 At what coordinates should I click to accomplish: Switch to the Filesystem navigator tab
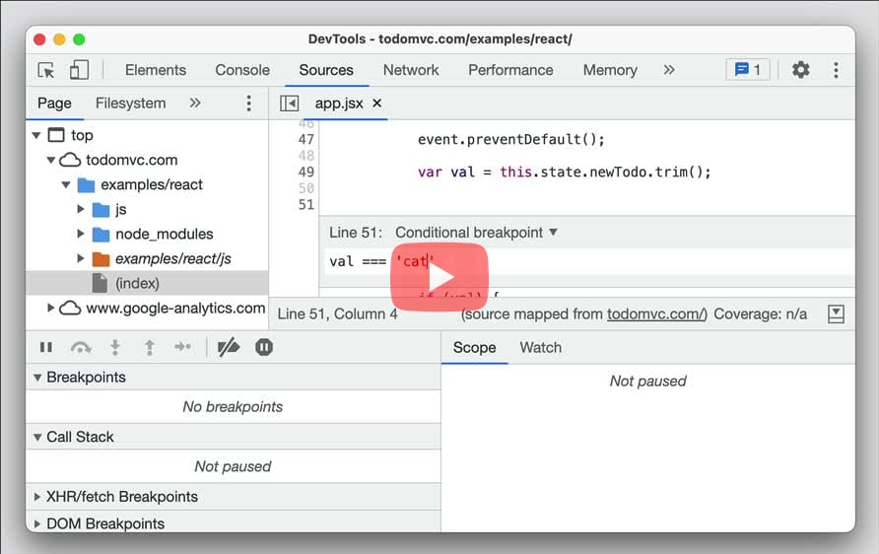click(x=131, y=104)
